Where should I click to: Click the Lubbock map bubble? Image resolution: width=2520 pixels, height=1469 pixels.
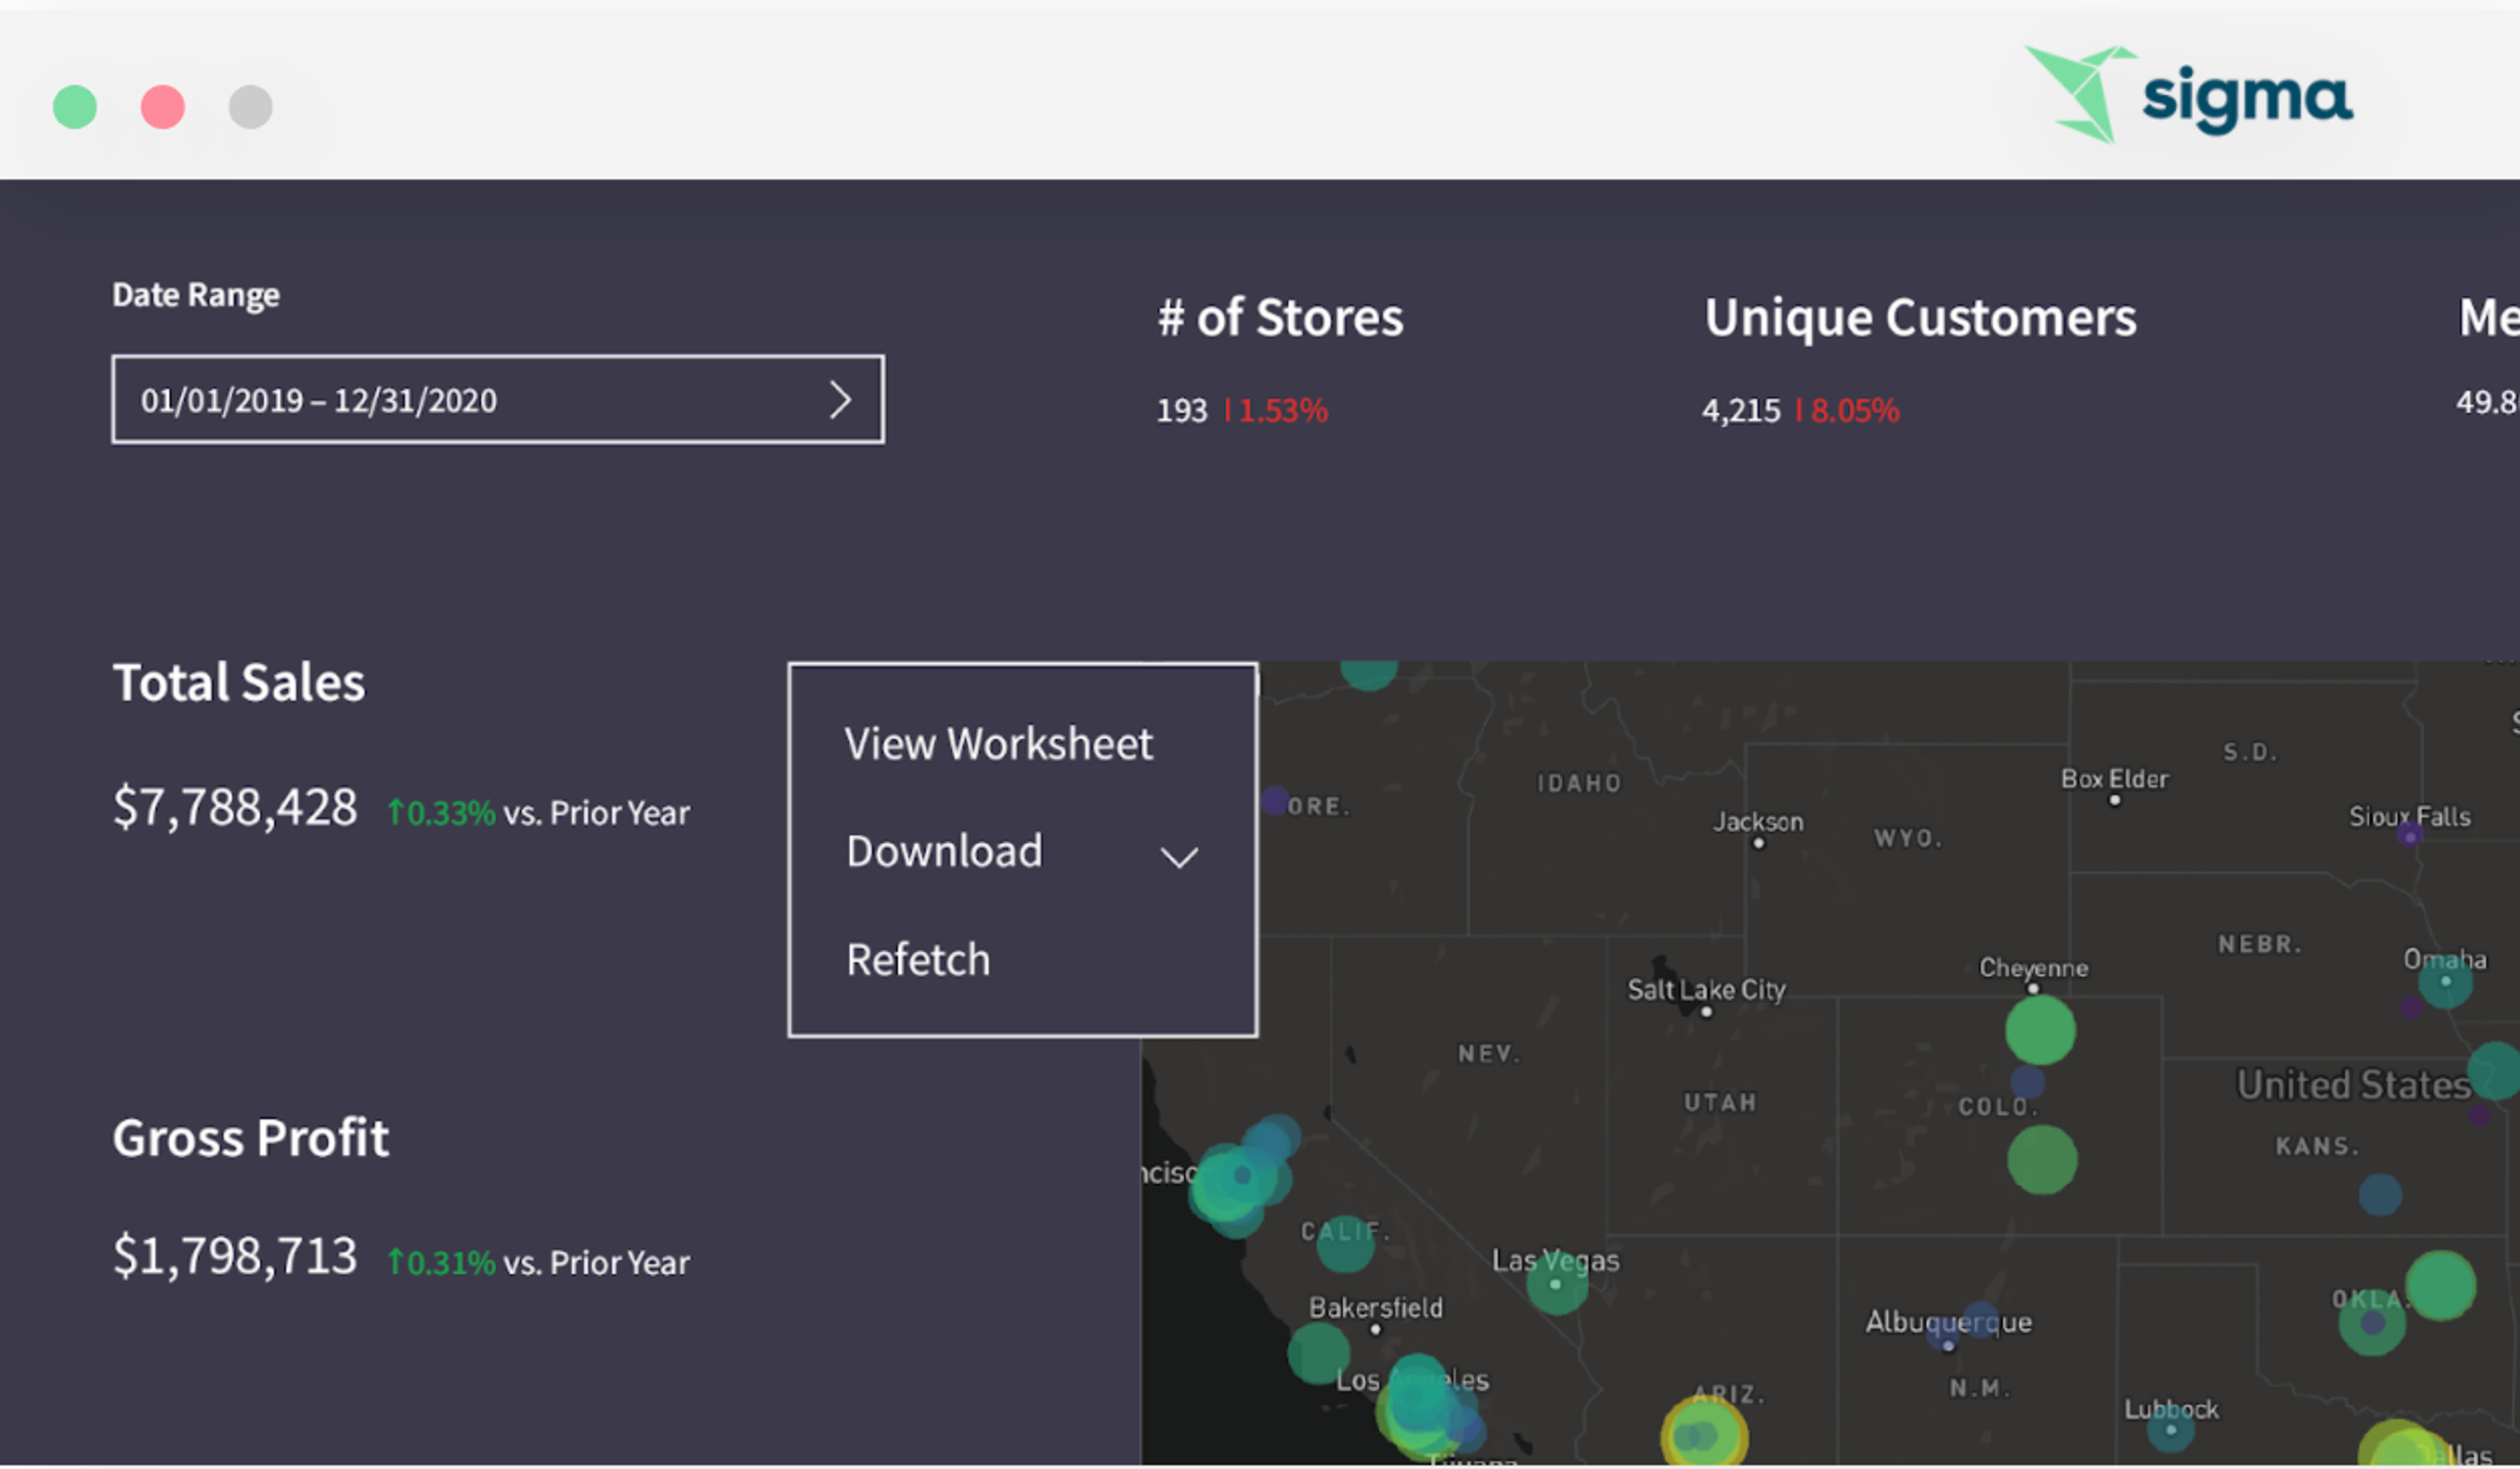2171,1430
